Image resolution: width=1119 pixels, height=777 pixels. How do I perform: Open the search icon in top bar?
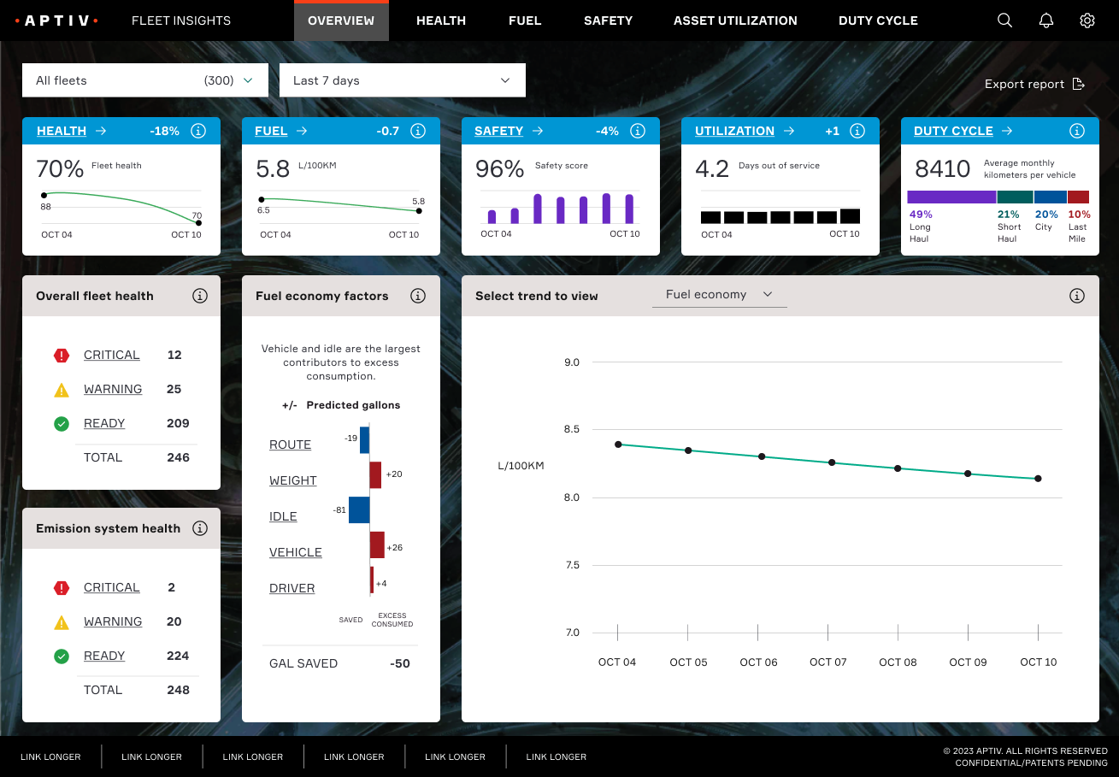(1004, 21)
